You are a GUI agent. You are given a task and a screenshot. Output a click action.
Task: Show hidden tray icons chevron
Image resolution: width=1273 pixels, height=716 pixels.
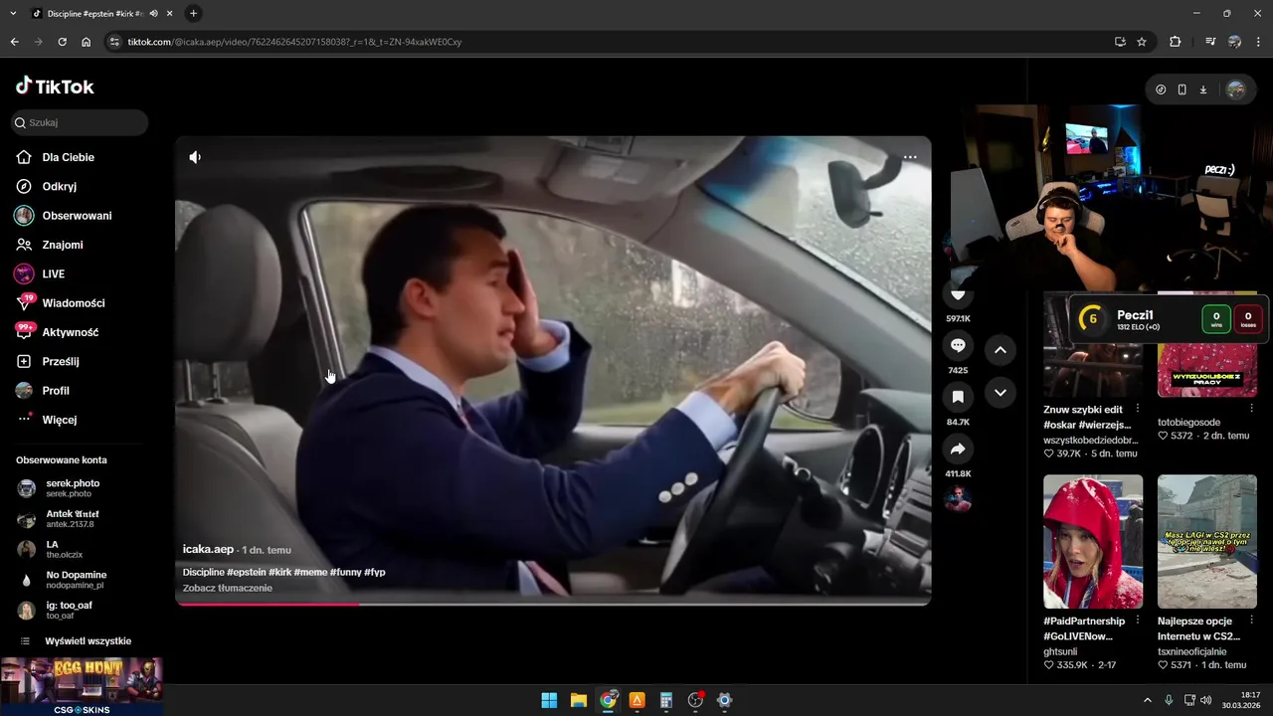pos(1148,700)
